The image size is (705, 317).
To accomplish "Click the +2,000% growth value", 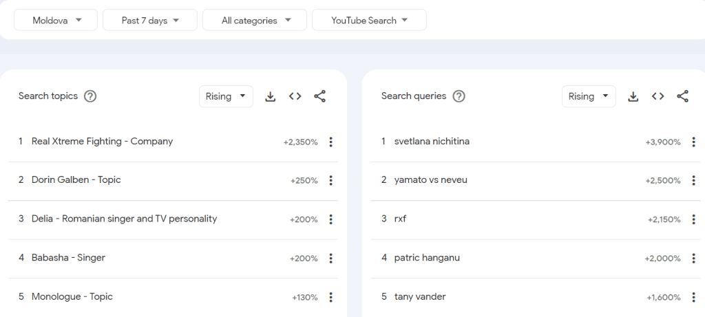I will click(663, 259).
